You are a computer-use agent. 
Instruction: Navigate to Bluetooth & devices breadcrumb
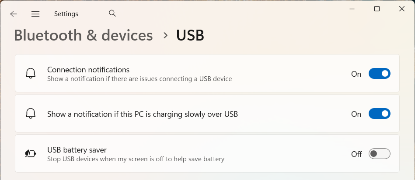(84, 35)
